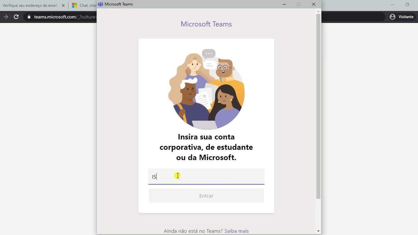Viewport: 418px width, 235px height.
Task: Click the teams.microsoft.com address bar URL
Action: 65,17
